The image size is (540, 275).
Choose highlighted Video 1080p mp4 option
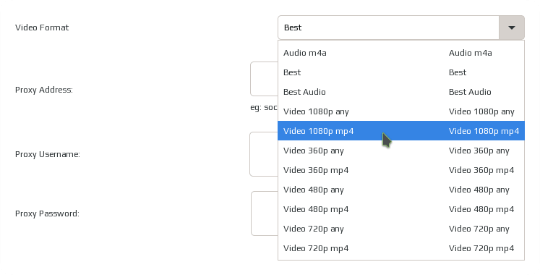pyautogui.click(x=401, y=131)
